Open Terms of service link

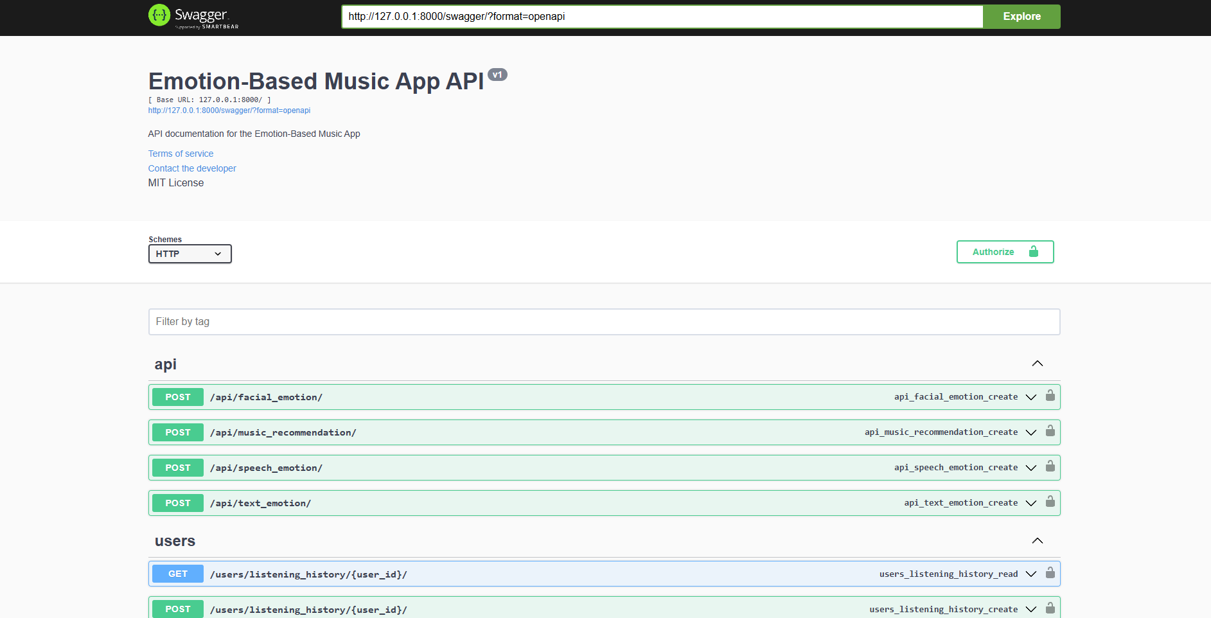pos(181,154)
